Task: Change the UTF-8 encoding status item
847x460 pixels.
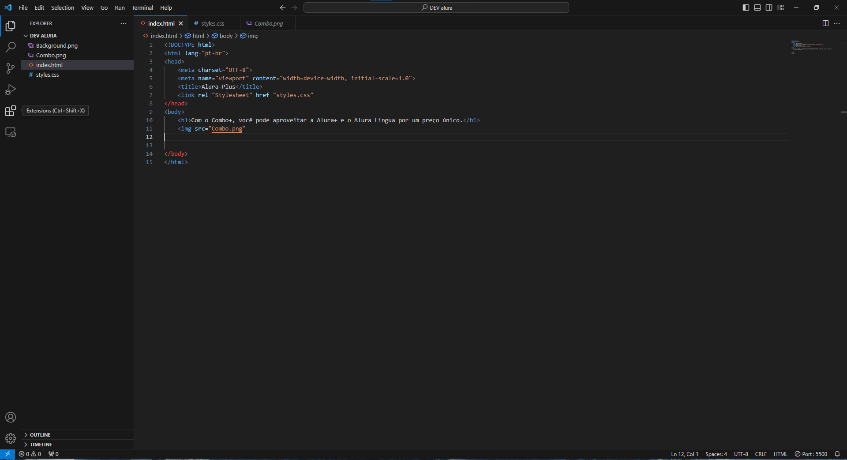Action: [741, 454]
